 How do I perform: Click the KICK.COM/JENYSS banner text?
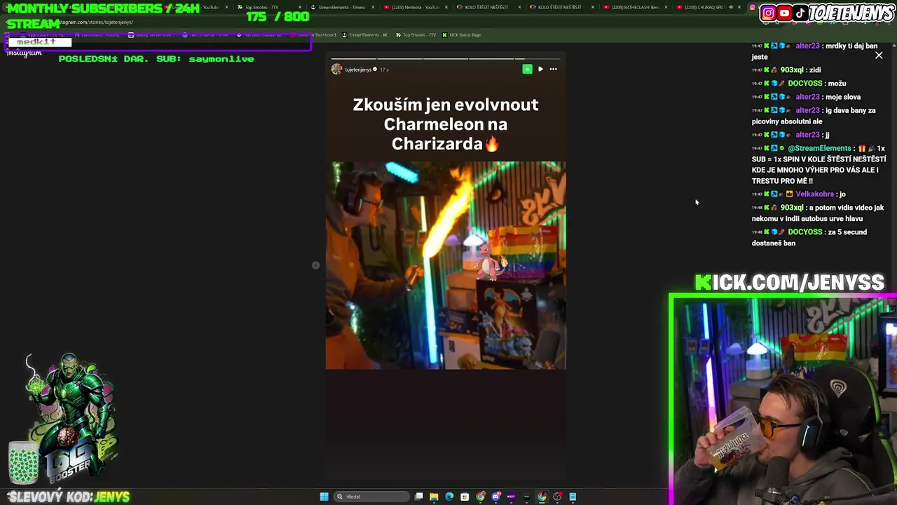[789, 283]
